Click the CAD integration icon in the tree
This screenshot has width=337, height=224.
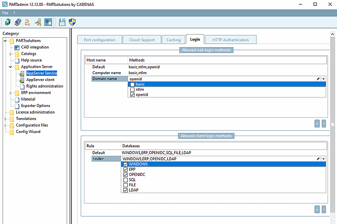(17, 48)
